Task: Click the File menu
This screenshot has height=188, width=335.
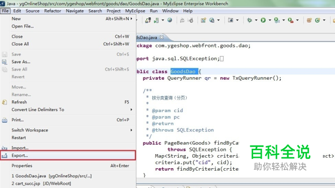Action: 5,11
